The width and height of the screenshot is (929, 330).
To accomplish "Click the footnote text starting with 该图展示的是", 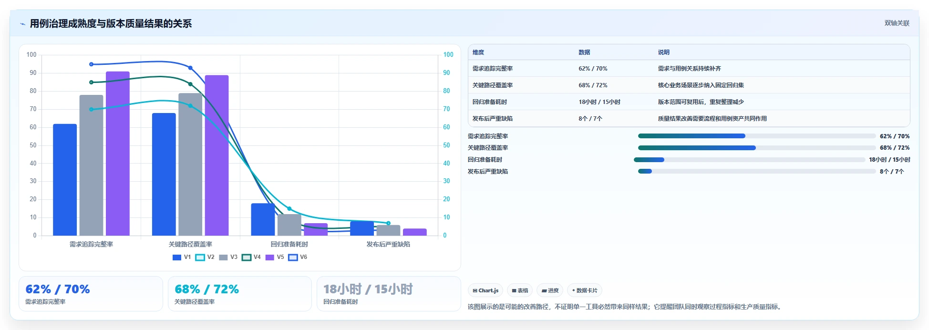I will (x=625, y=307).
